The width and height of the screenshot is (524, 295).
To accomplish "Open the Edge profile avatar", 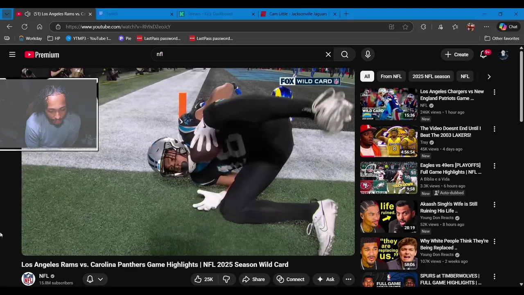I will [471, 27].
